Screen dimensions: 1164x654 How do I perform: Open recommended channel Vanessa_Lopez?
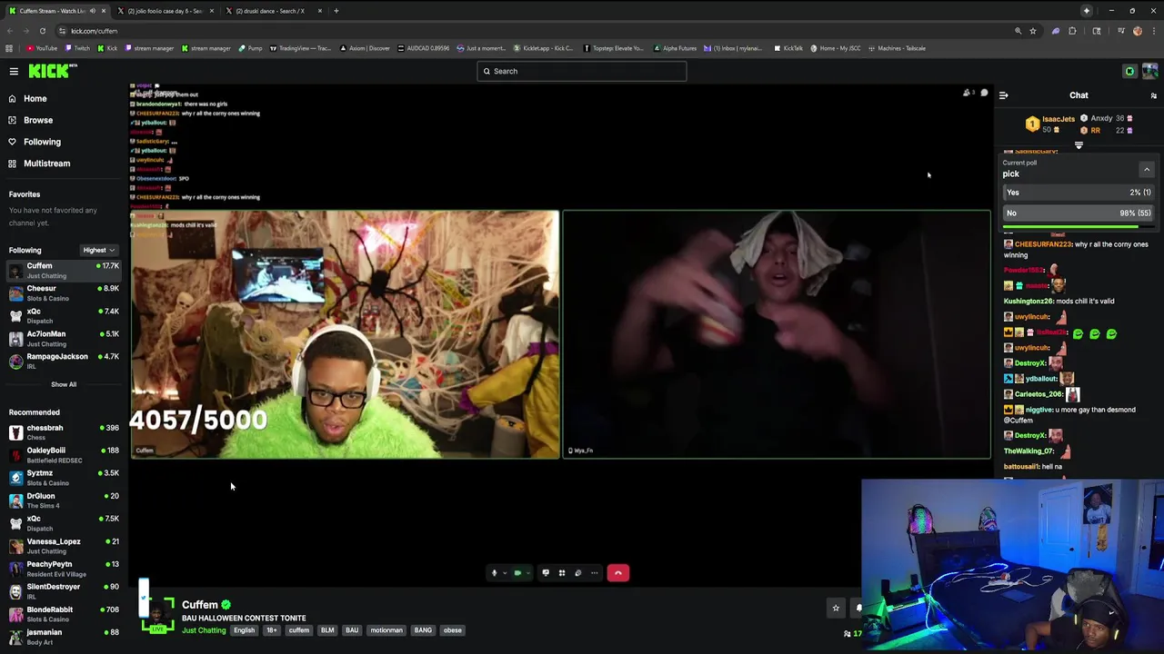(64, 546)
